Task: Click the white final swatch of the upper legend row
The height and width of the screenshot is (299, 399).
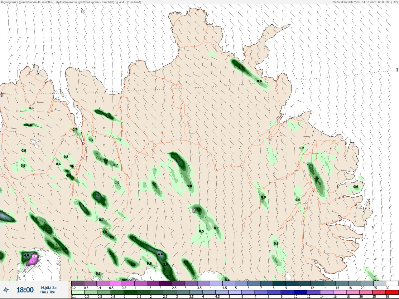Action: coord(392,283)
